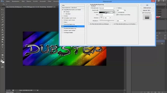Image resolution: width=167 pixels, height=93 pixels.
Task: Select the Smudge/Blur tool
Action: [x=2, y=40]
